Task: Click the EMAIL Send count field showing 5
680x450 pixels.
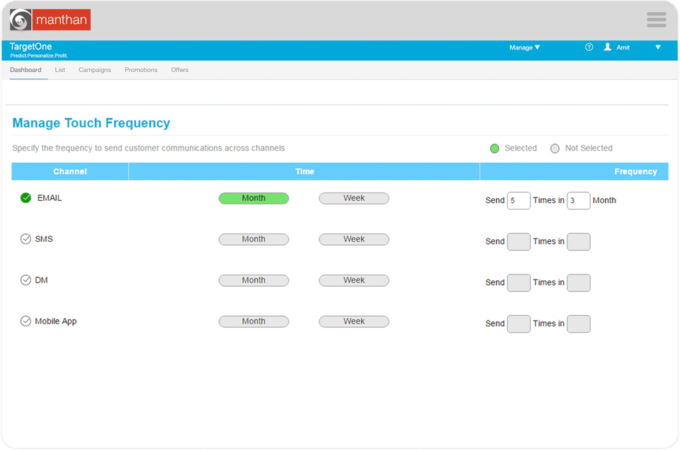Action: [x=518, y=200]
